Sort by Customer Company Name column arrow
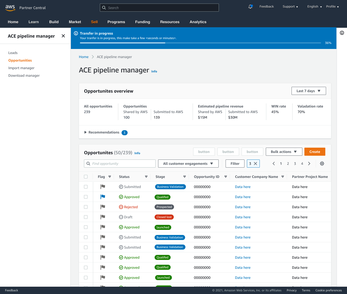Viewport: 347px width, 294px height. [283, 177]
